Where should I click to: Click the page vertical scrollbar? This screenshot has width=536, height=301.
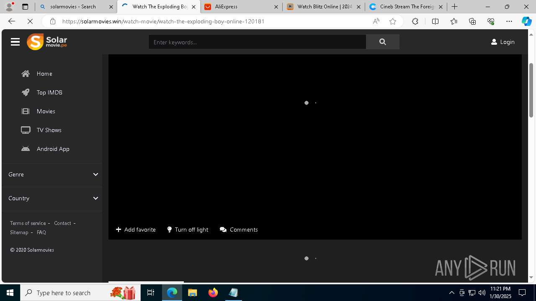coord(531,90)
